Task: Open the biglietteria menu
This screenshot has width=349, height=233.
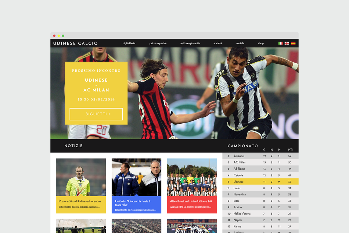Action: click(129, 43)
